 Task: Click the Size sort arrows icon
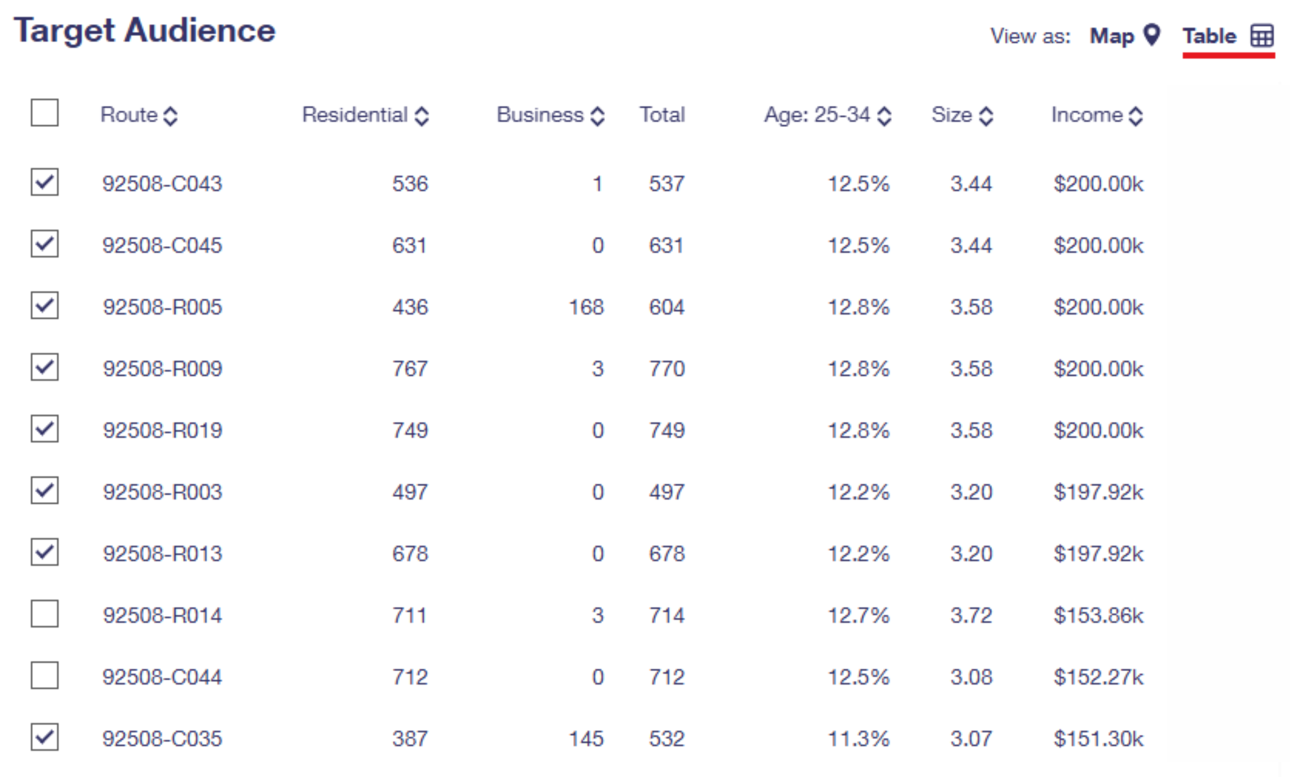(986, 116)
